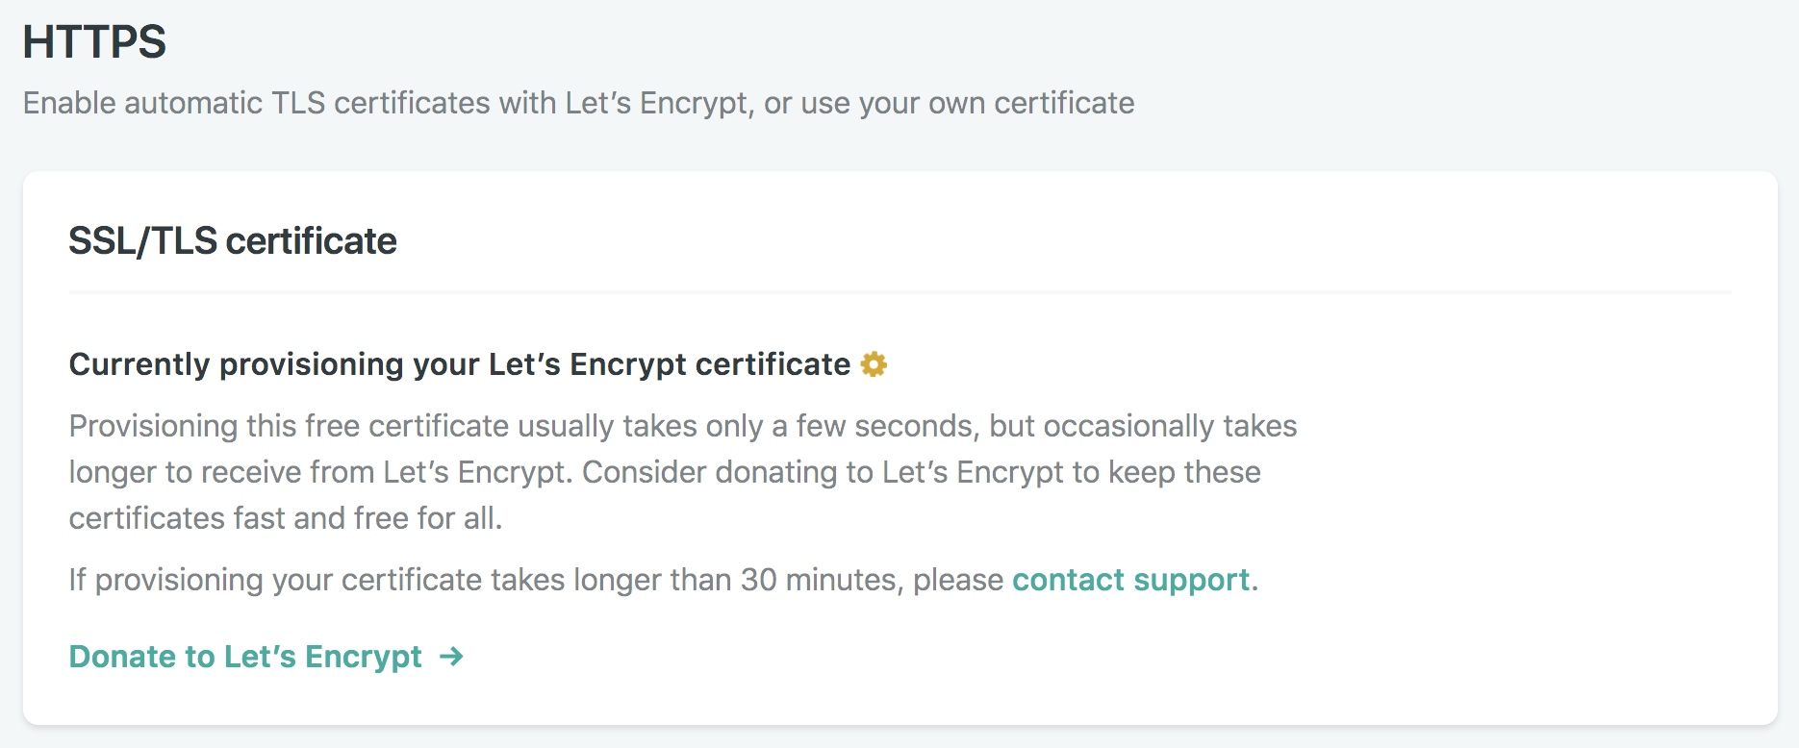Click the spinning gear provisioning status icon
Viewport: 1799px width, 748px height.
point(874,364)
